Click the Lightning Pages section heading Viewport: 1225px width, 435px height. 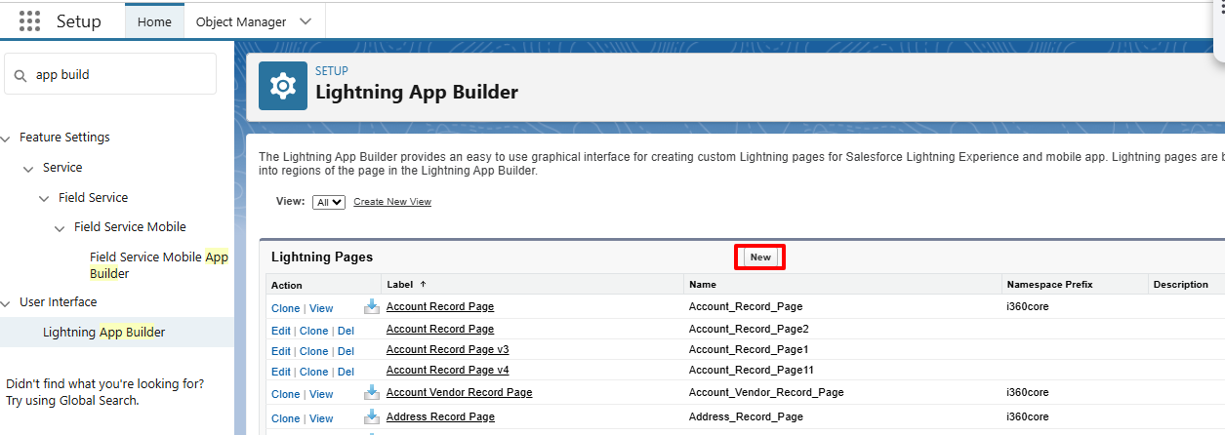coord(322,257)
